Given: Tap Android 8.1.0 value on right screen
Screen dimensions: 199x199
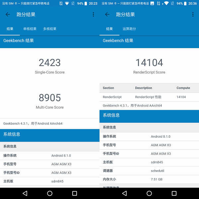Looking at the screenshot, I should coord(161,137).
